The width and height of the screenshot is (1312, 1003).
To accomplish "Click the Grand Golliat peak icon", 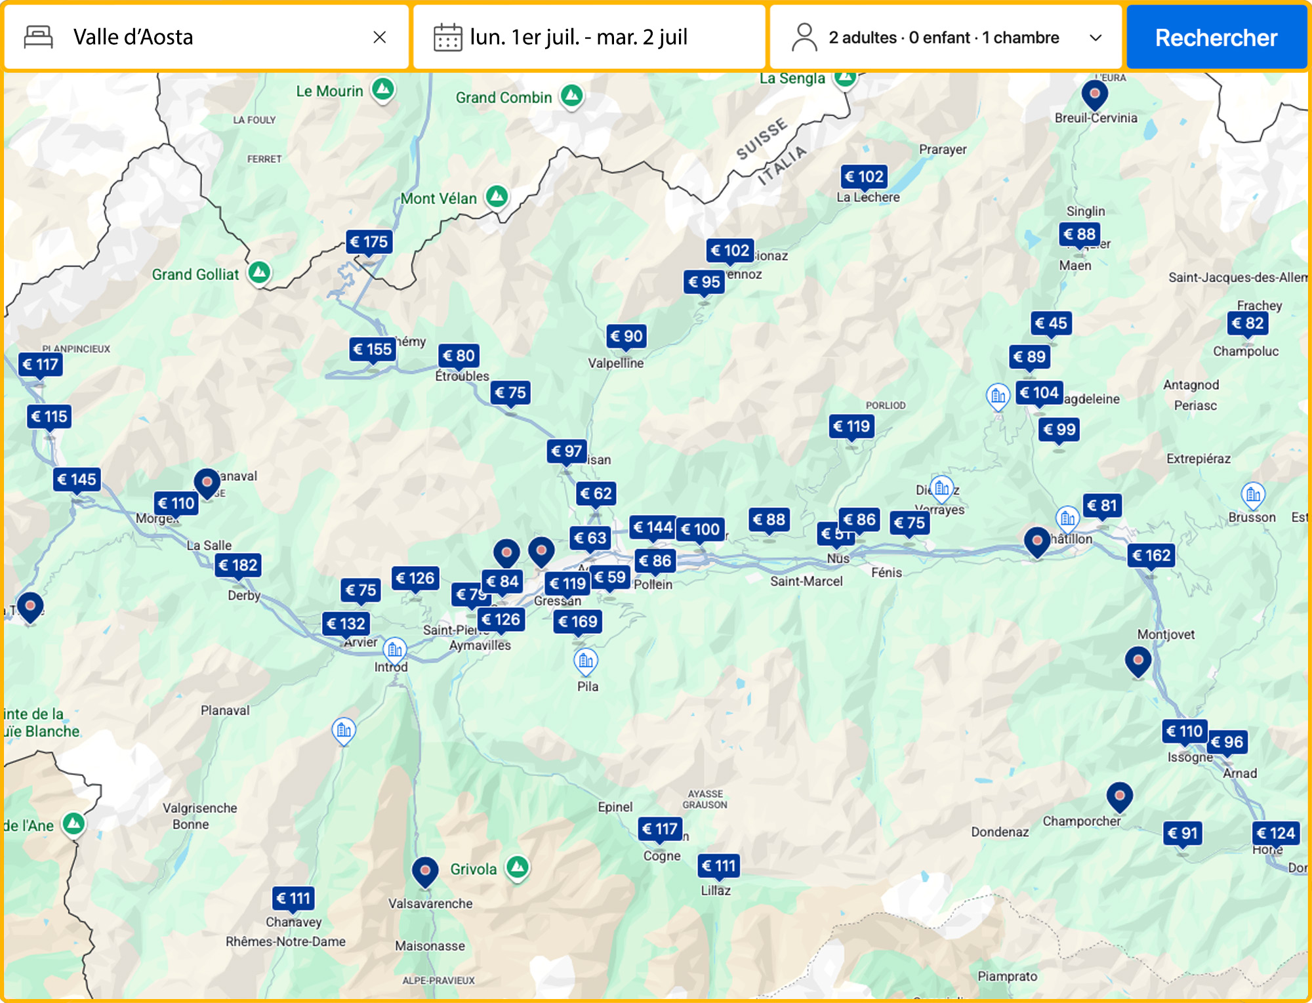I will coord(260,272).
